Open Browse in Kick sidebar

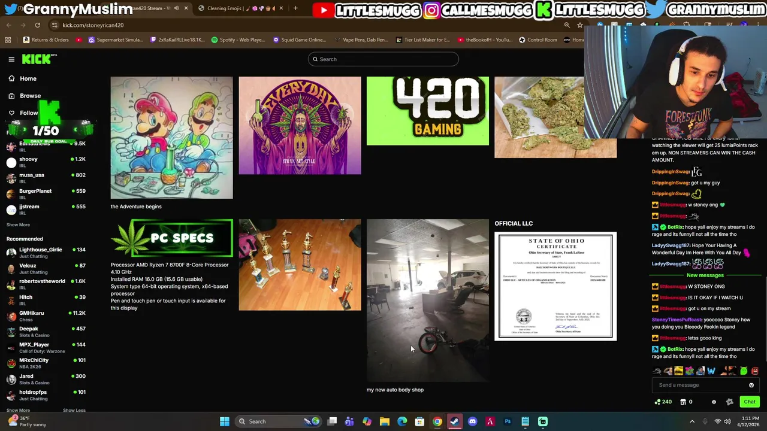pyautogui.click(x=25, y=96)
